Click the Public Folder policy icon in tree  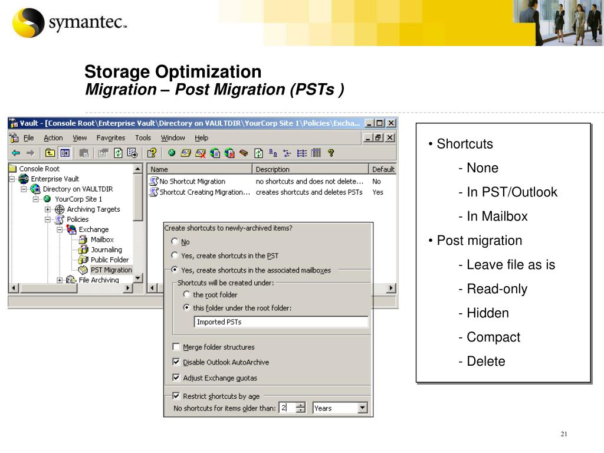pos(83,260)
